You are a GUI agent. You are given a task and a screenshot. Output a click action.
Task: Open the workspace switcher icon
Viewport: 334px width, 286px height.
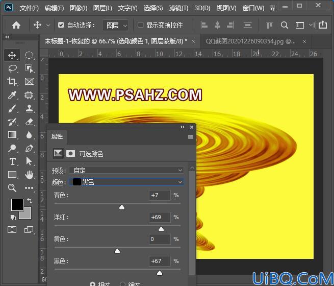point(300,25)
